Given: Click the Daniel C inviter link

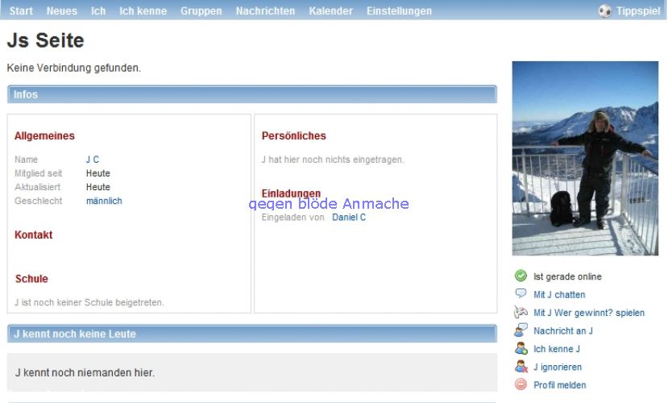Looking at the screenshot, I should [349, 218].
